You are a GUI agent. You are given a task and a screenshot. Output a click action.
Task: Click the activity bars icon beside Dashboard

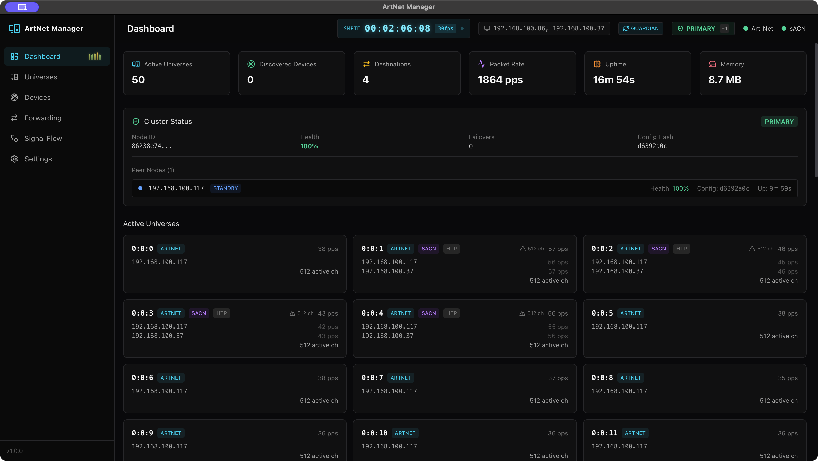click(95, 57)
